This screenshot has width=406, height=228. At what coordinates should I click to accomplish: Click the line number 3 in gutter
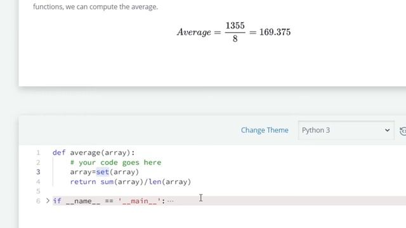click(38, 172)
